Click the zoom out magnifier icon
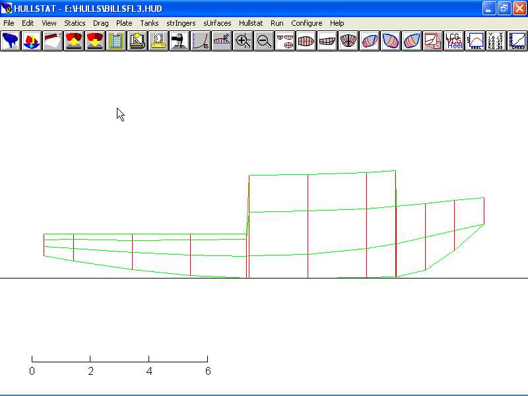This screenshot has width=528, height=396. click(264, 41)
